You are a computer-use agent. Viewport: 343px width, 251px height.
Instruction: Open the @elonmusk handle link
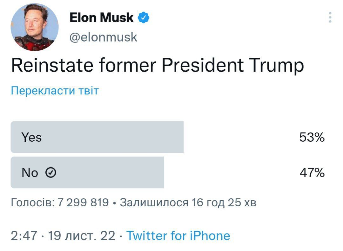click(x=103, y=37)
